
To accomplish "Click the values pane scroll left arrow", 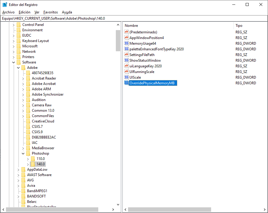I will coord(125,210).
